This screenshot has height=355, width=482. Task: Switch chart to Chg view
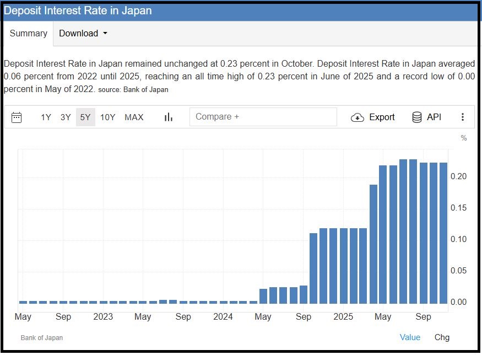442,337
